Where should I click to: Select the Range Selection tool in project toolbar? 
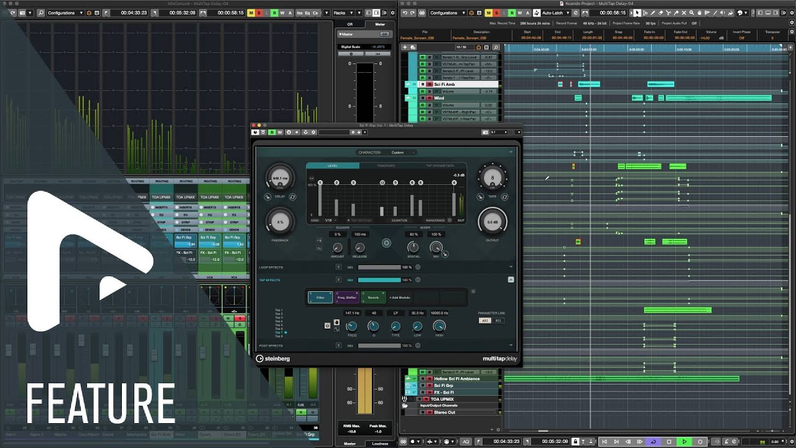point(645,12)
